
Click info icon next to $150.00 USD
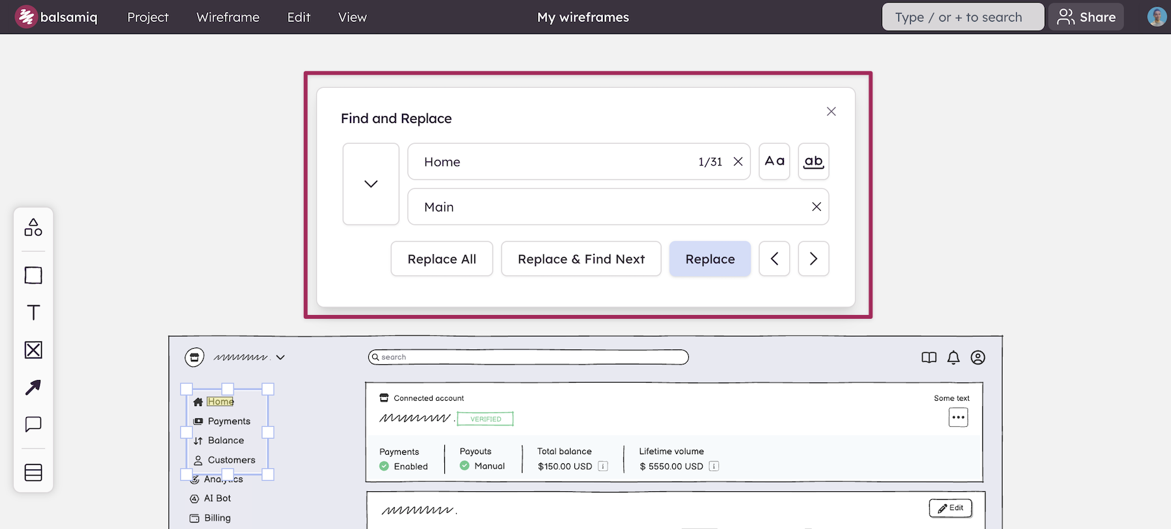point(602,466)
